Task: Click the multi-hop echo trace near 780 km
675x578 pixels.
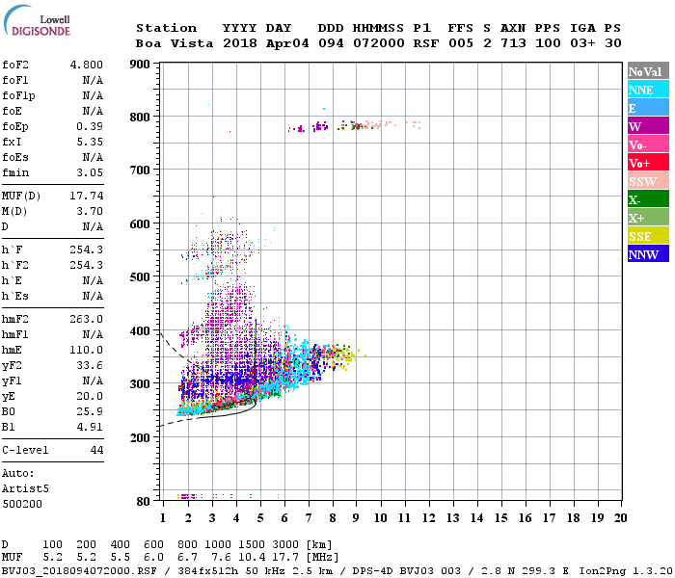Action: pos(354,125)
